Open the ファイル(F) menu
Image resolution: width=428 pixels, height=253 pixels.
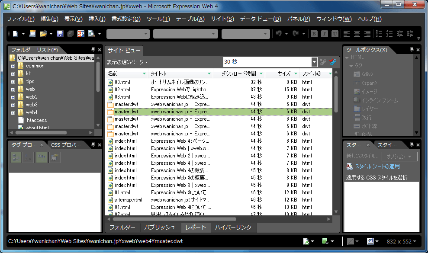point(20,19)
